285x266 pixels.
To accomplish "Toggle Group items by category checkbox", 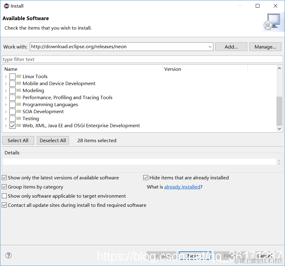I will pyautogui.click(x=4, y=187).
